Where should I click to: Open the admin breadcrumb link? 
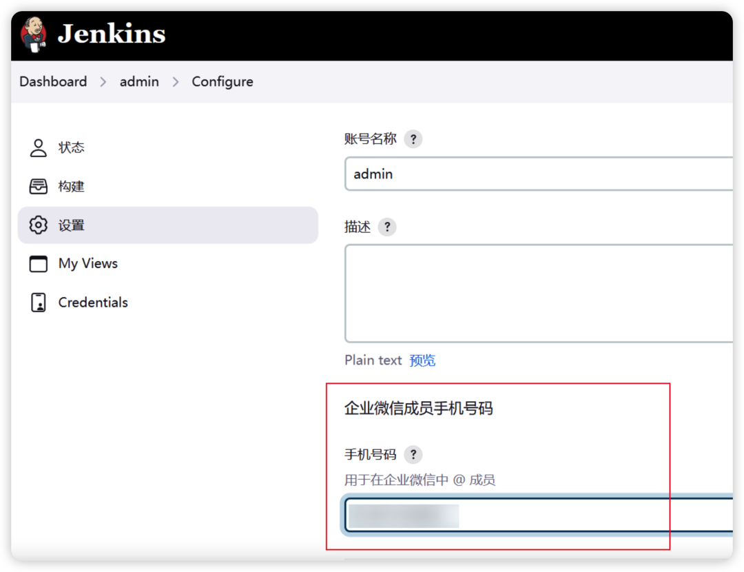139,81
